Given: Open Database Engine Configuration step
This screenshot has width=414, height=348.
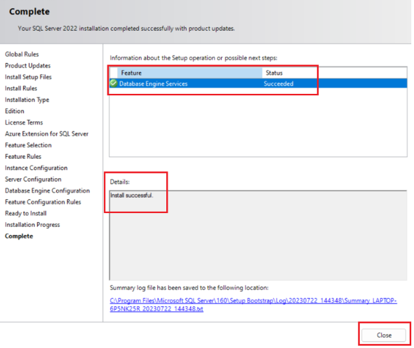Looking at the screenshot, I should [x=47, y=190].
